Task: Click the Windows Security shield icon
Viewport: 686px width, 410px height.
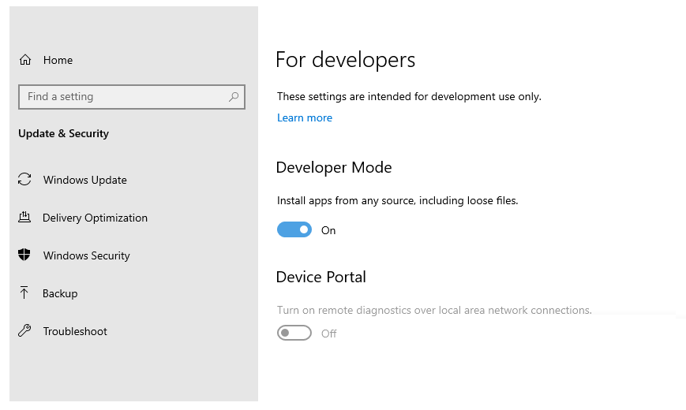Action: [24, 255]
